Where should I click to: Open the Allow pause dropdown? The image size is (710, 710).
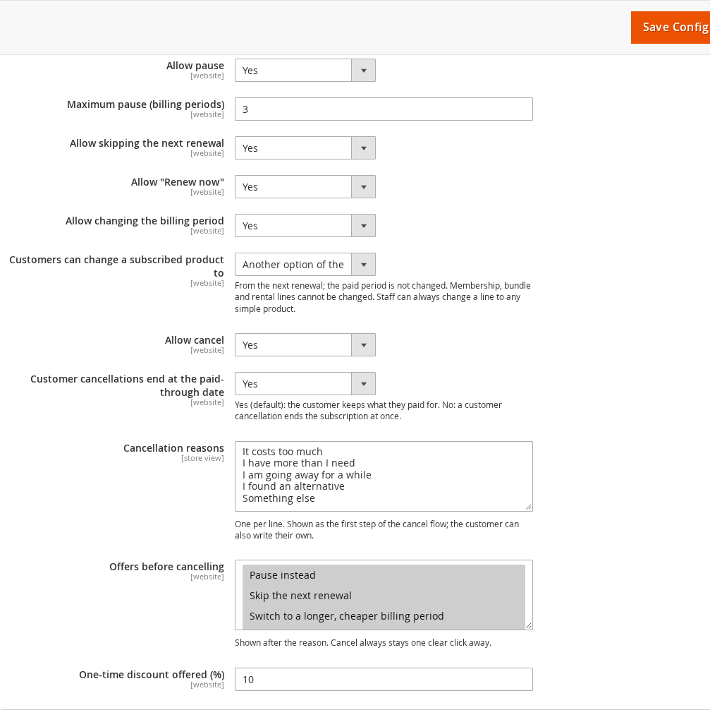(x=305, y=71)
